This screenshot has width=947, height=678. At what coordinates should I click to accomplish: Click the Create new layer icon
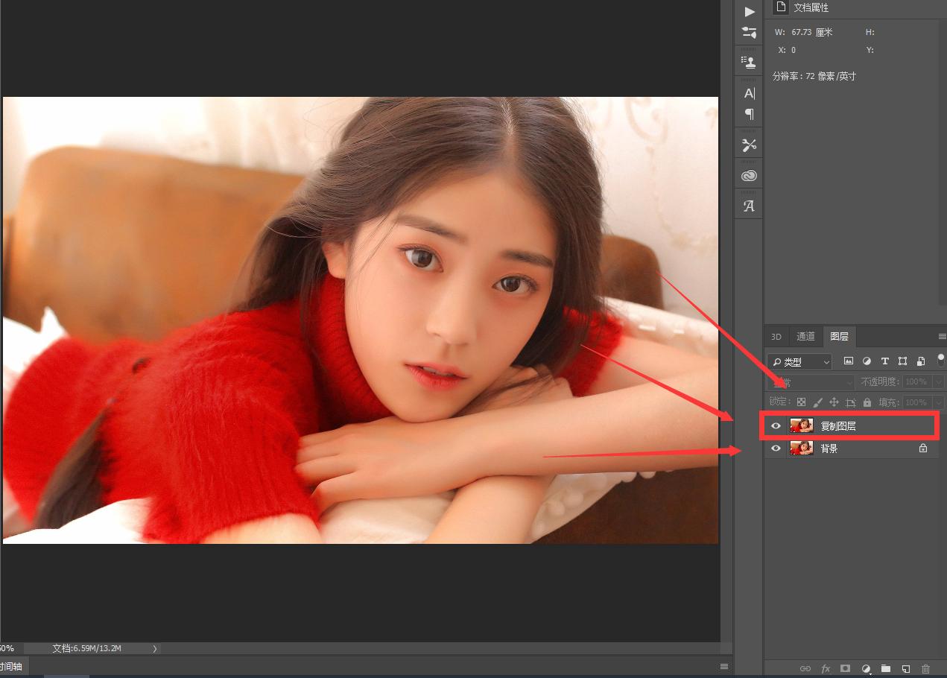(906, 669)
